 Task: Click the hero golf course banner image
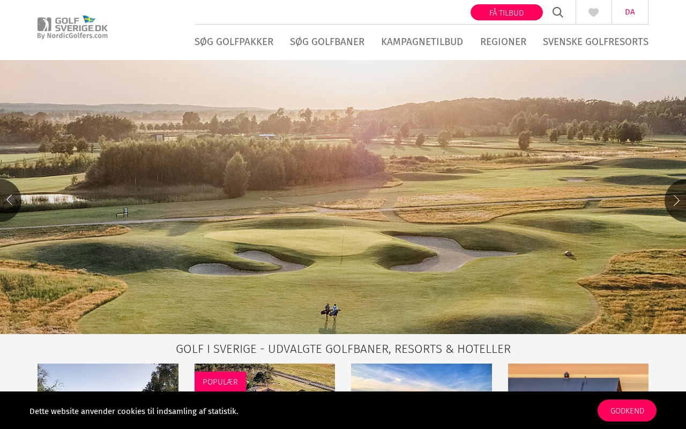pyautogui.click(x=343, y=197)
